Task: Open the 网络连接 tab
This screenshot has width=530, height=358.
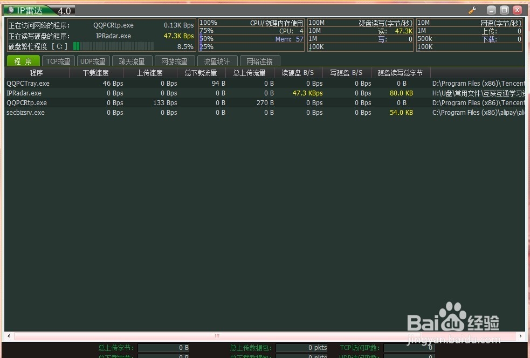Action: pyautogui.click(x=259, y=61)
